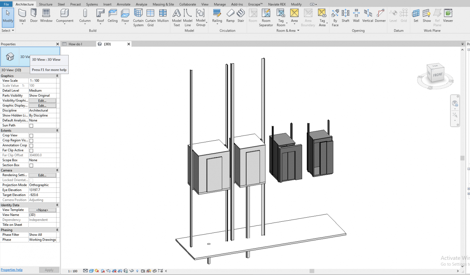Collapse the Graphics properties section
This screenshot has width=470, height=275.
[57, 76]
